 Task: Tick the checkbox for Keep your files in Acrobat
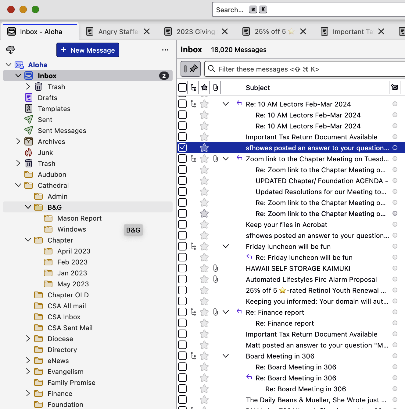[182, 225]
